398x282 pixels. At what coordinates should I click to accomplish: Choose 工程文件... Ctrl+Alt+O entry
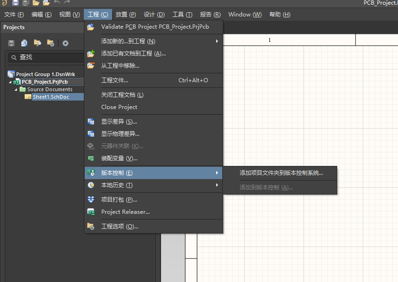point(154,80)
